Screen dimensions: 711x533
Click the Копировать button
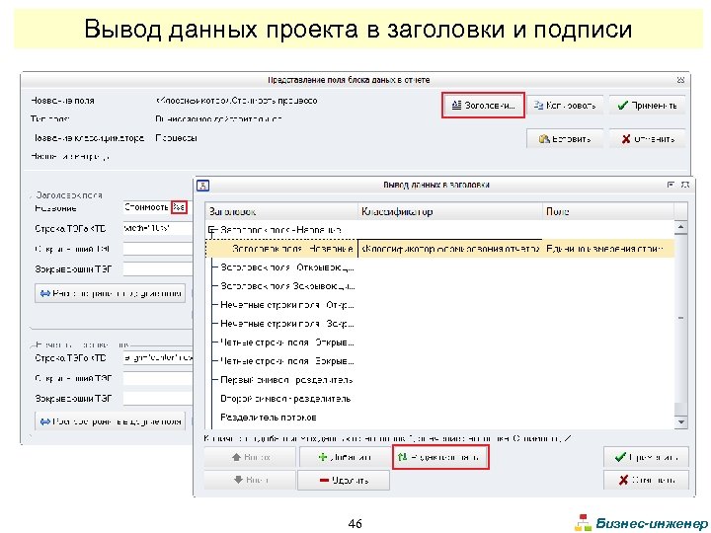tap(565, 106)
